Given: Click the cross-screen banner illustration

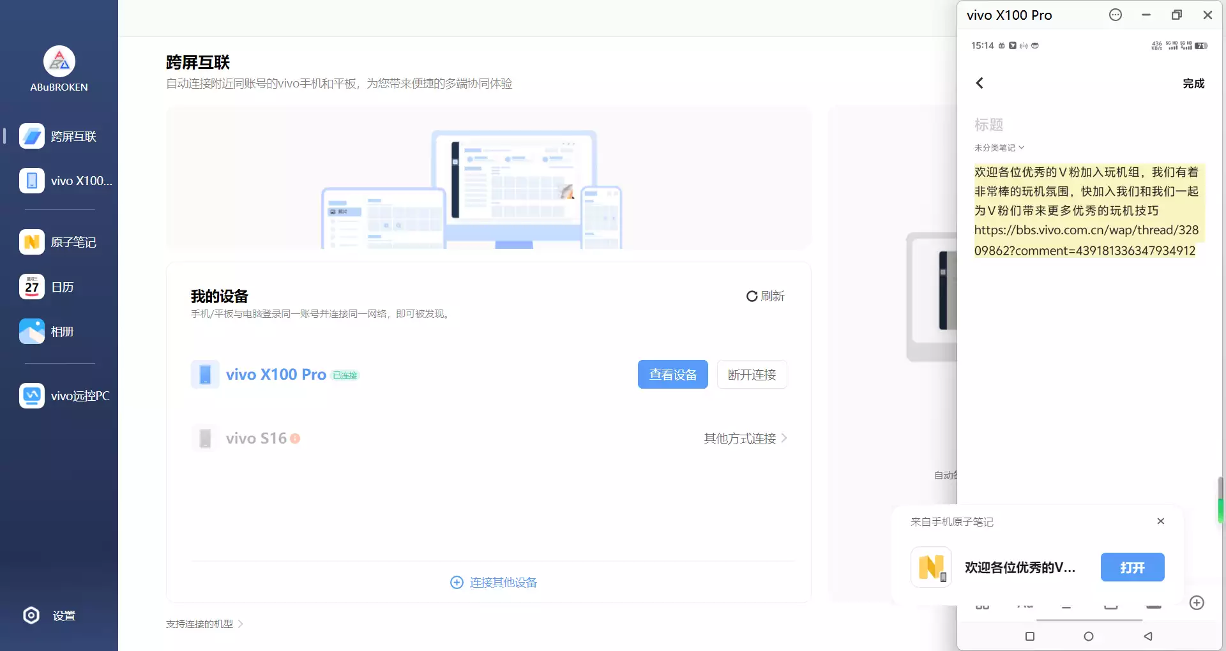Looking at the screenshot, I should pyautogui.click(x=489, y=177).
